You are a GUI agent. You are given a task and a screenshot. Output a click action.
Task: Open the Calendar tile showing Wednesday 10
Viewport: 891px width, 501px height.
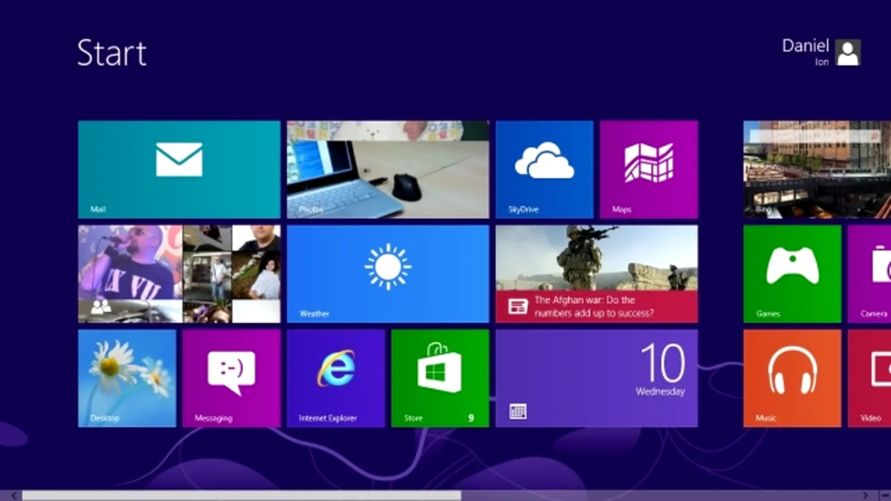(596, 378)
